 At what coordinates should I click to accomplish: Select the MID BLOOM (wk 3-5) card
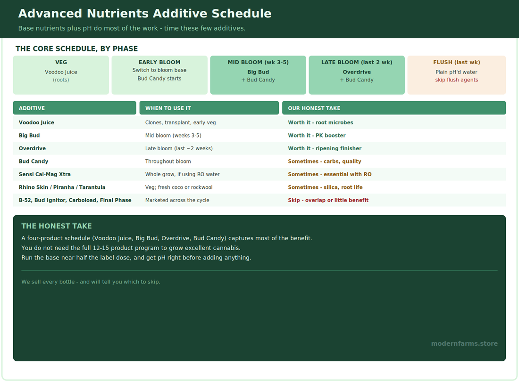258,75
